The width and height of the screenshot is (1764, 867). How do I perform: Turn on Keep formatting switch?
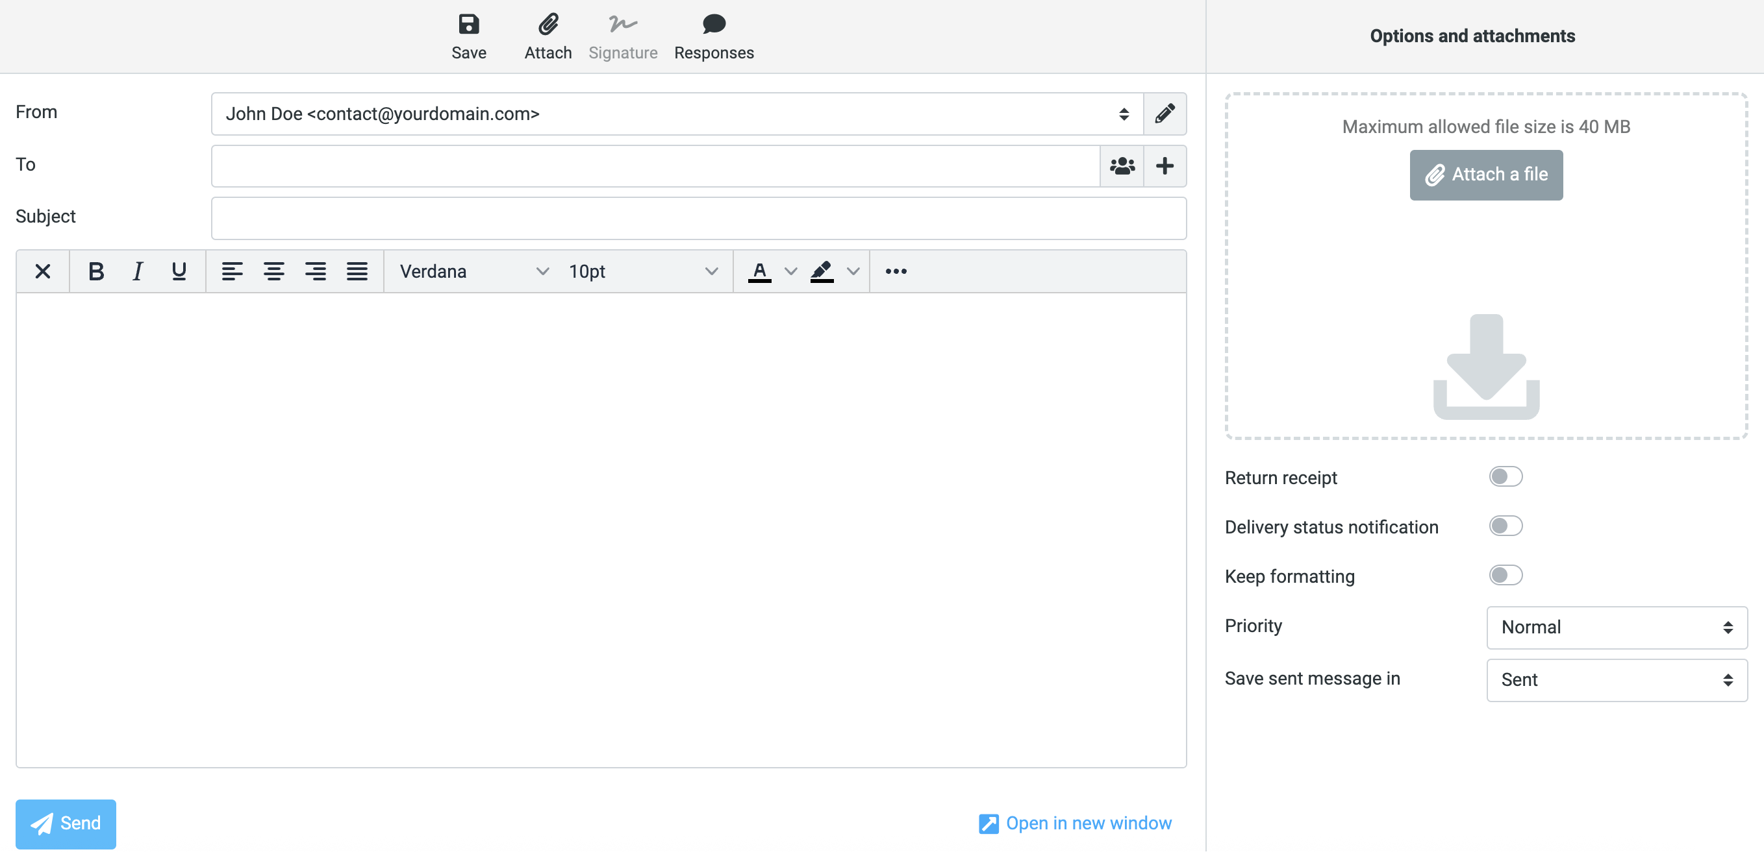(x=1505, y=575)
